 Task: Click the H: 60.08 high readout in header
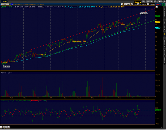tap(39, 7)
